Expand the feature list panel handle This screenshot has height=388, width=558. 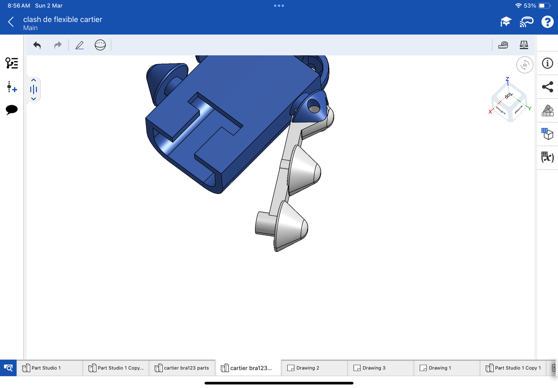pyautogui.click(x=34, y=90)
